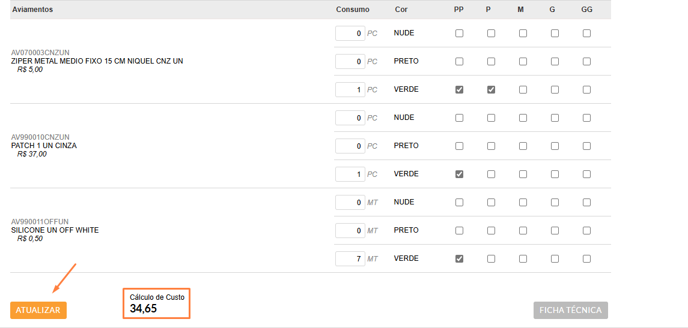Image resolution: width=688 pixels, height=328 pixels.
Task: Open the FICHA TÉCNICA button
Action: 570,310
